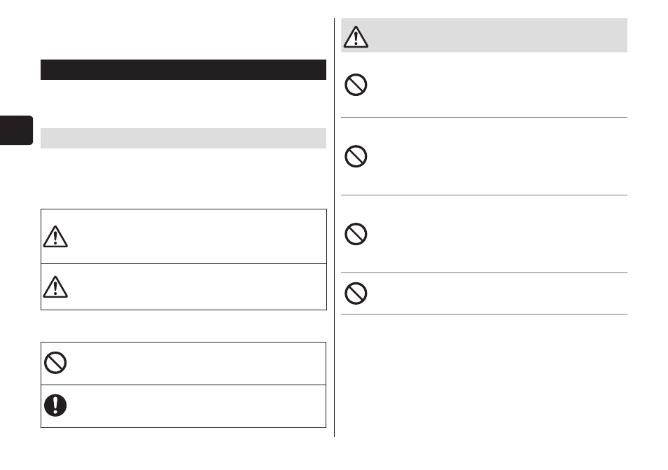Click the warning triangle in the gray banner
Viewport: 668px width, 470px height.
pyautogui.click(x=356, y=36)
